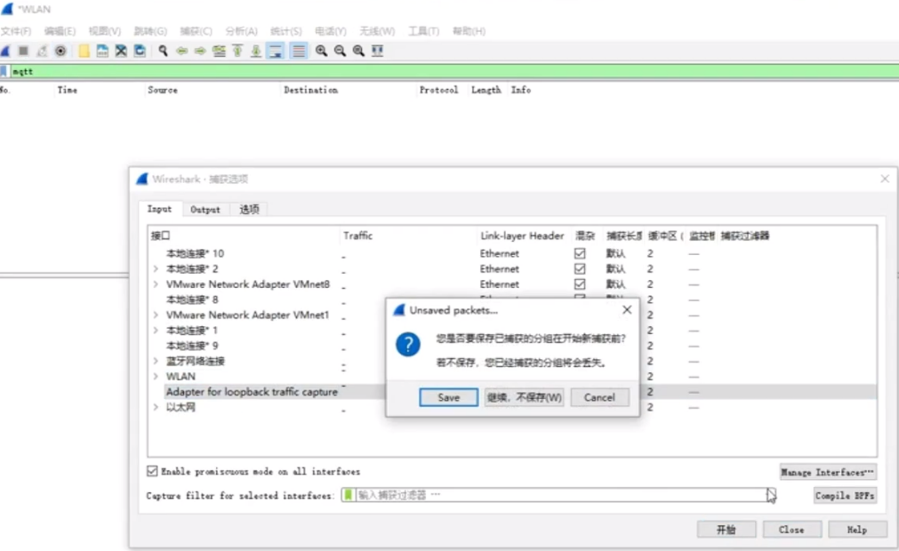This screenshot has height=551, width=899.
Task: Stop the running capture
Action: point(23,51)
